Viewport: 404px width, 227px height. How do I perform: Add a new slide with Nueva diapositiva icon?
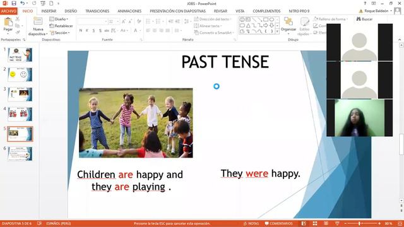(x=38, y=21)
